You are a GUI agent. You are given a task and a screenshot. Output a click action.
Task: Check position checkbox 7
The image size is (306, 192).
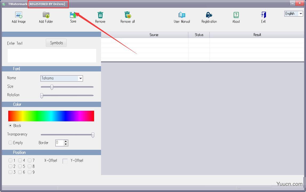point(30,160)
